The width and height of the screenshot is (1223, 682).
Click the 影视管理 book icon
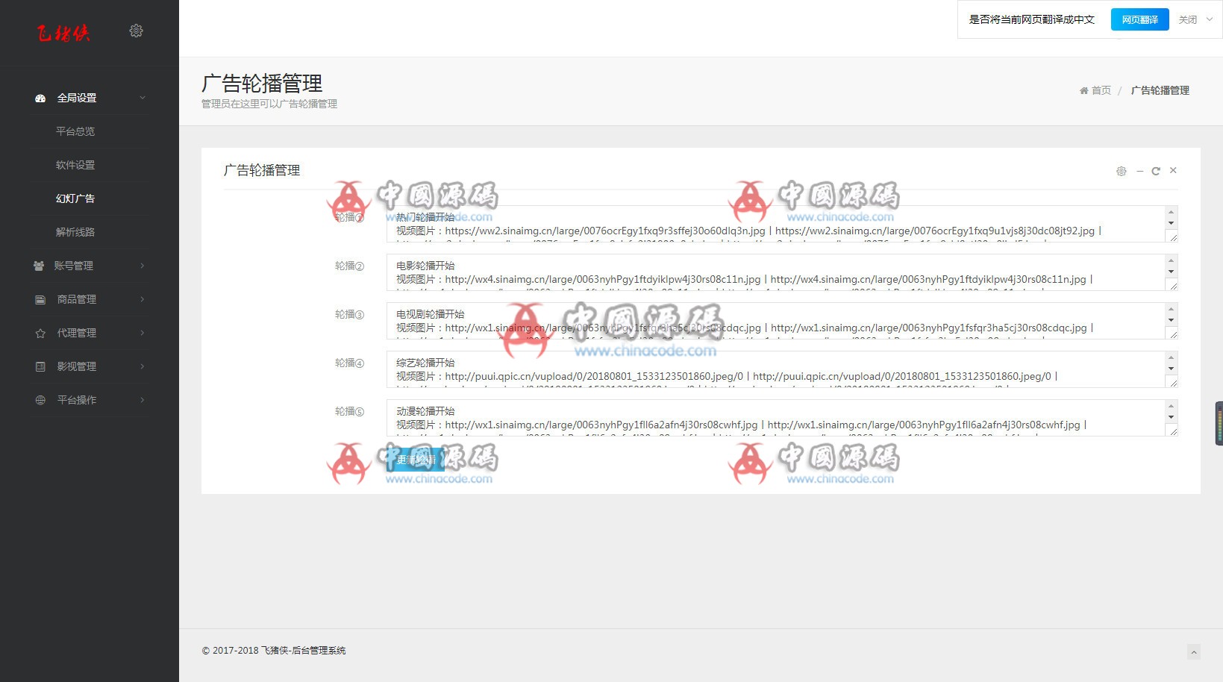[x=40, y=366]
